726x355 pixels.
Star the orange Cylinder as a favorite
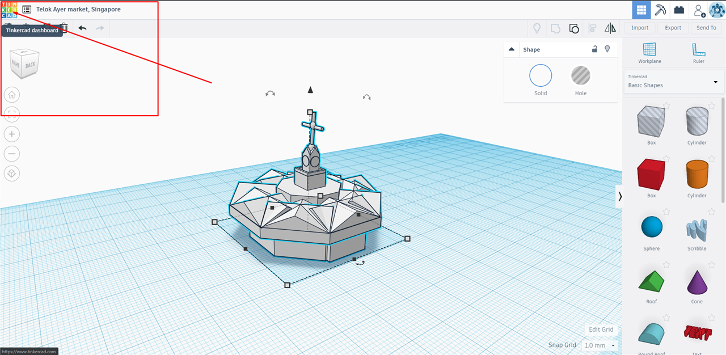tap(711, 159)
